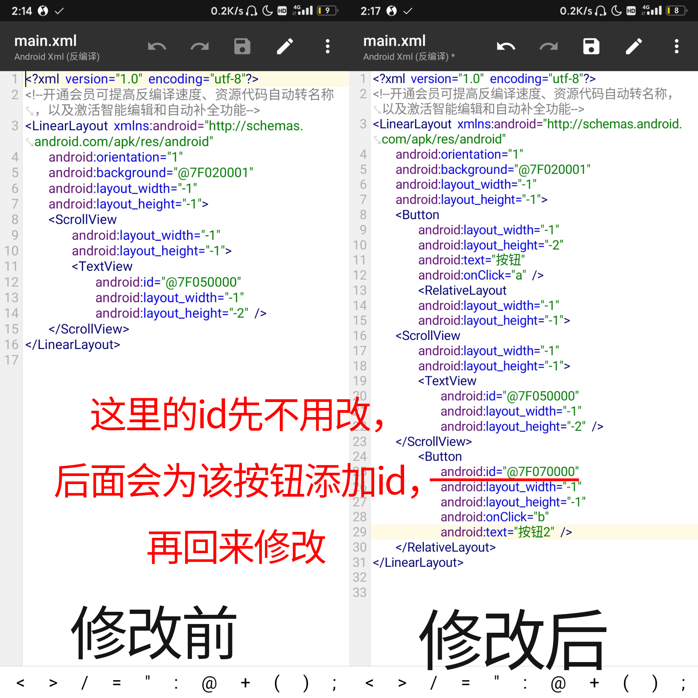Tap the redo icon in right editor

click(548, 47)
